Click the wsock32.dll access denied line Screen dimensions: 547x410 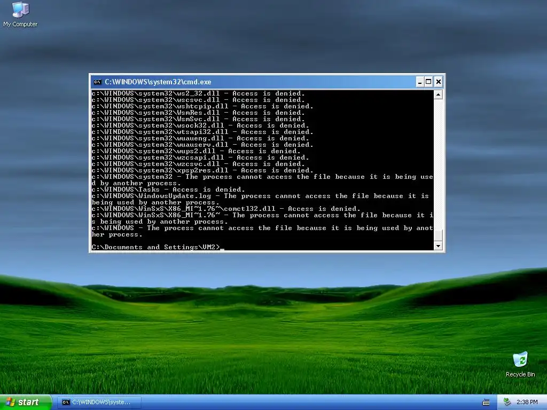200,125
